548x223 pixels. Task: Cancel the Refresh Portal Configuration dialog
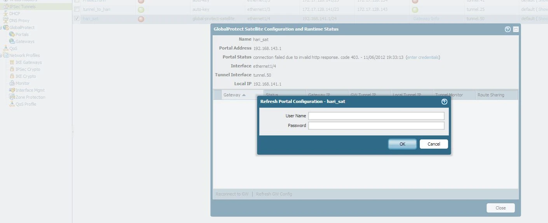click(x=434, y=144)
